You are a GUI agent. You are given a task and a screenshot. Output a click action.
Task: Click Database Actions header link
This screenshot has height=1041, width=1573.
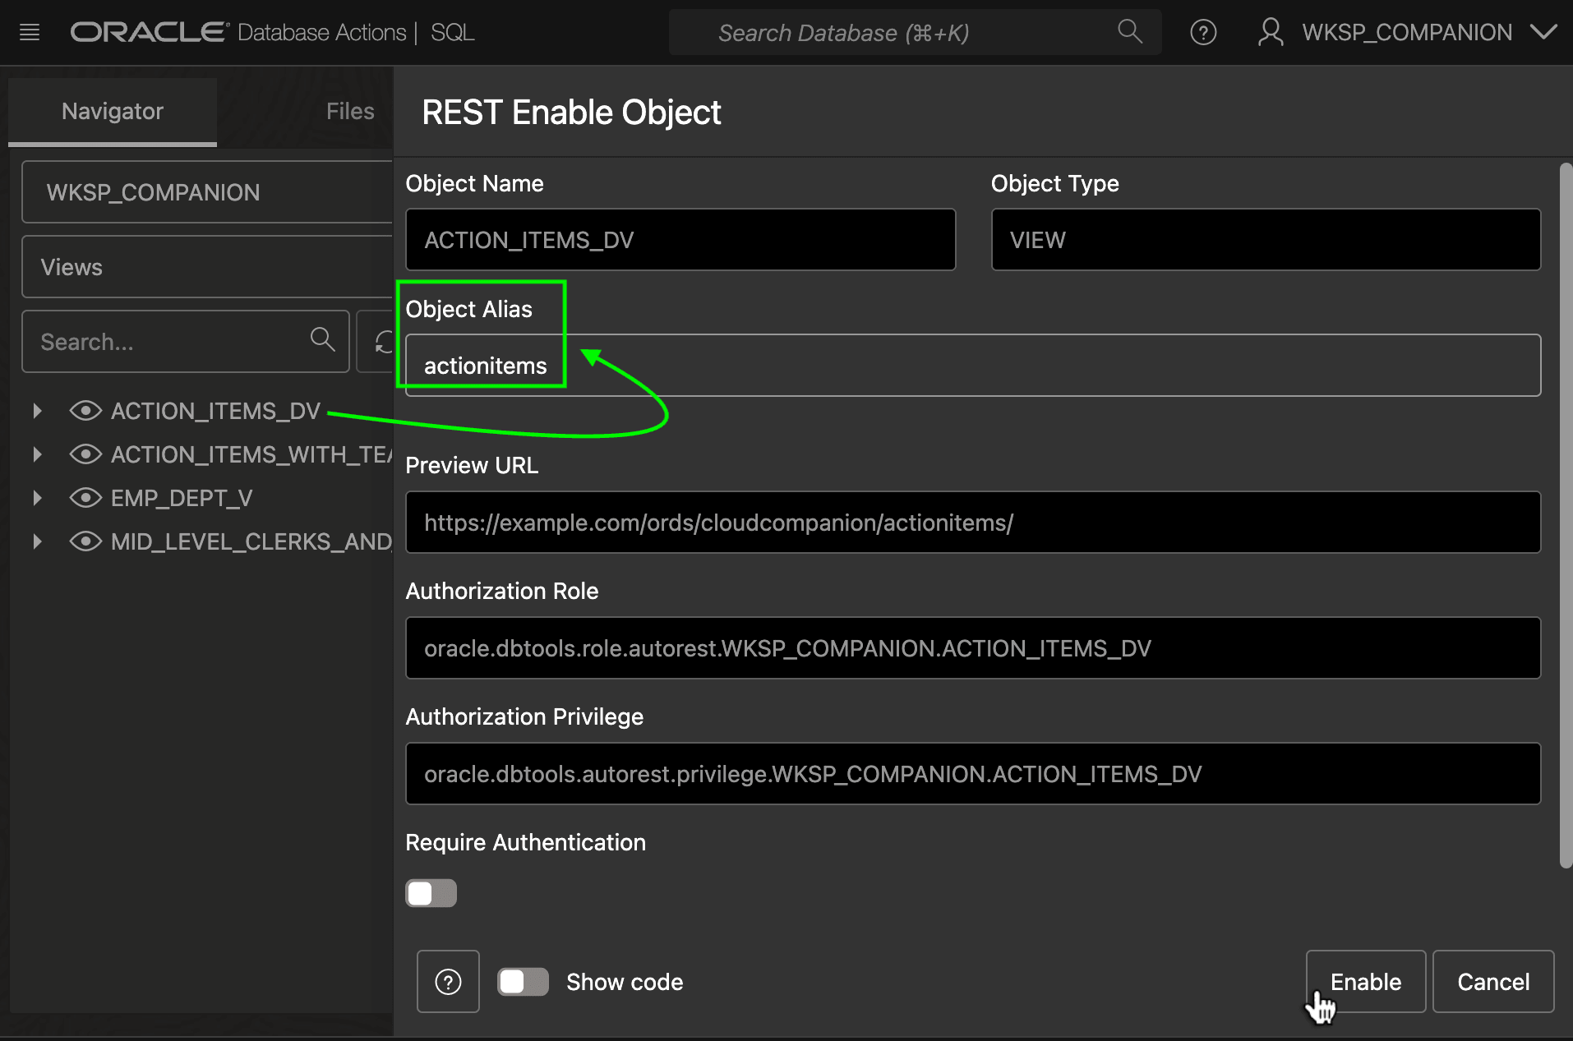(x=322, y=33)
